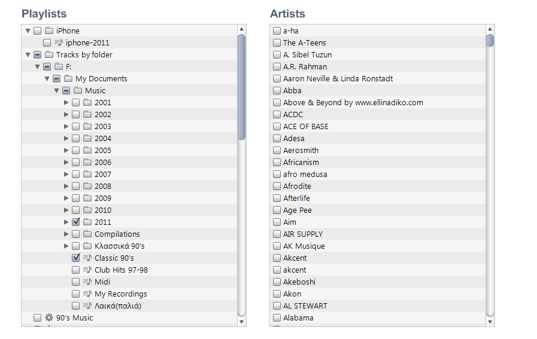
Task: Click the 2011 folder icon
Action: pyautogui.click(x=87, y=222)
